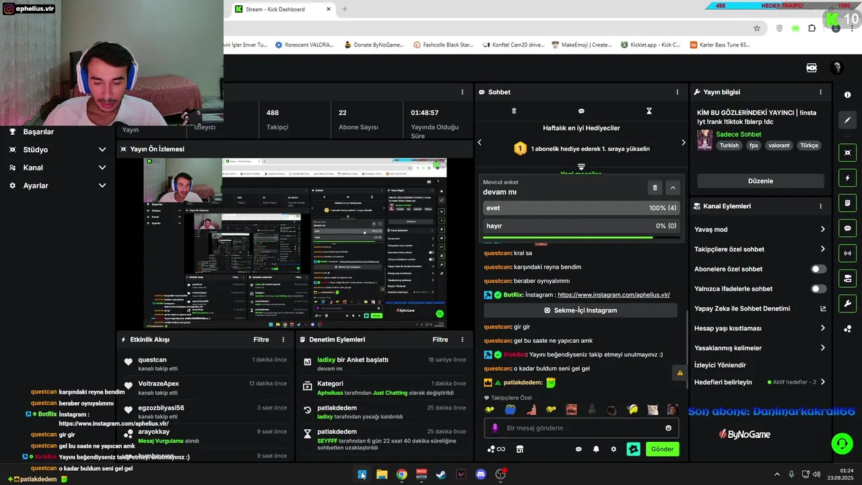Image resolution: width=862 pixels, height=485 pixels.
Task: Expand Takipçilere özel sohbet settings
Action: pyautogui.click(x=822, y=249)
